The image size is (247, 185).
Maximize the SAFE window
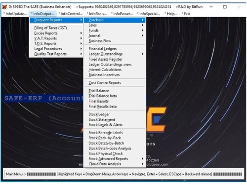point(225,7)
